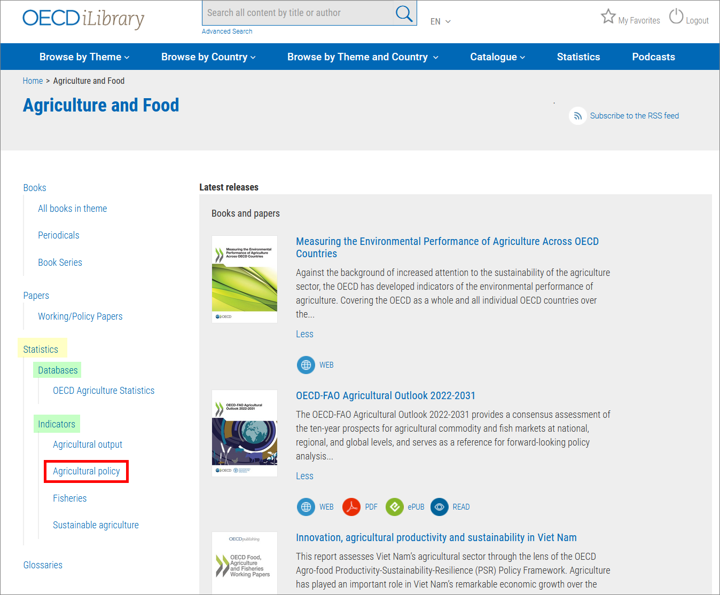Open Glossaries in the sidebar

tap(43, 565)
